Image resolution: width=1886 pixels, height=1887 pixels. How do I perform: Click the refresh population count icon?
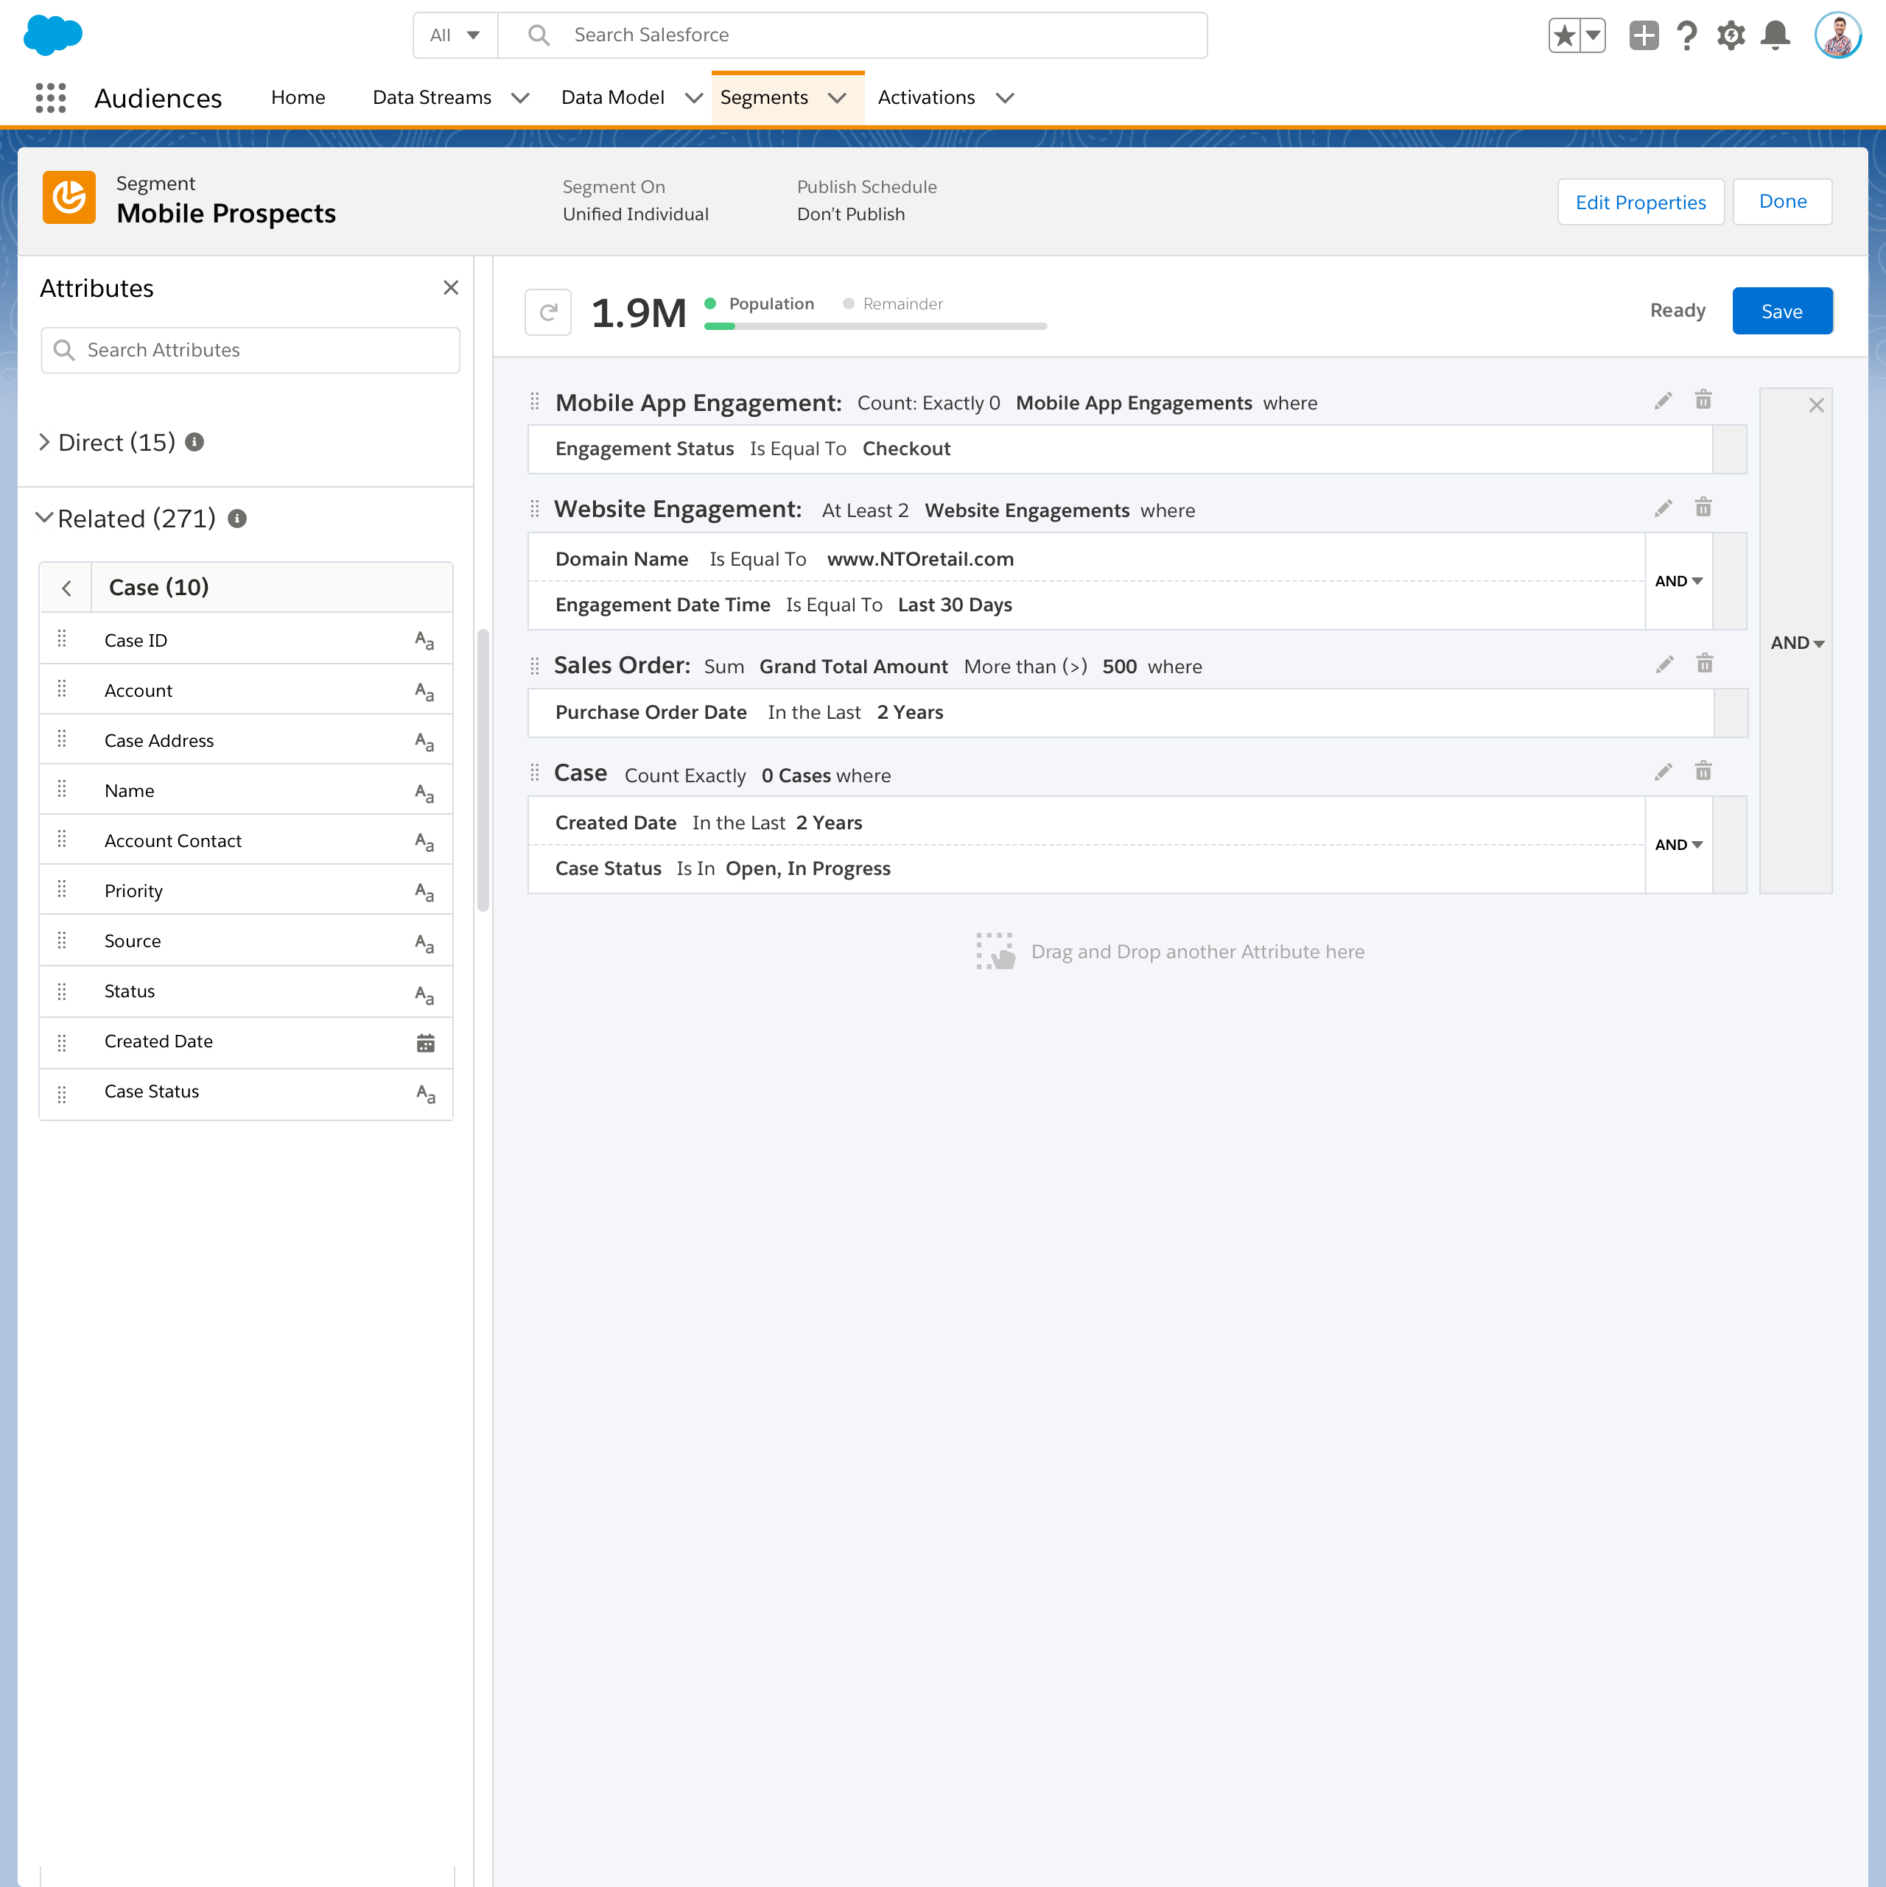(547, 312)
